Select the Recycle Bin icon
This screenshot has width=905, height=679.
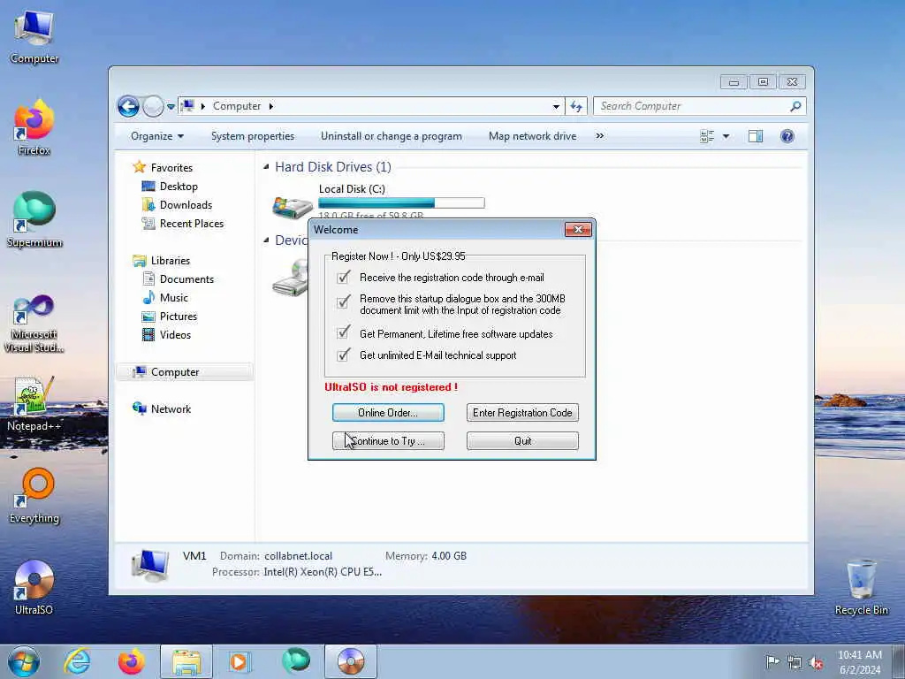(x=861, y=588)
